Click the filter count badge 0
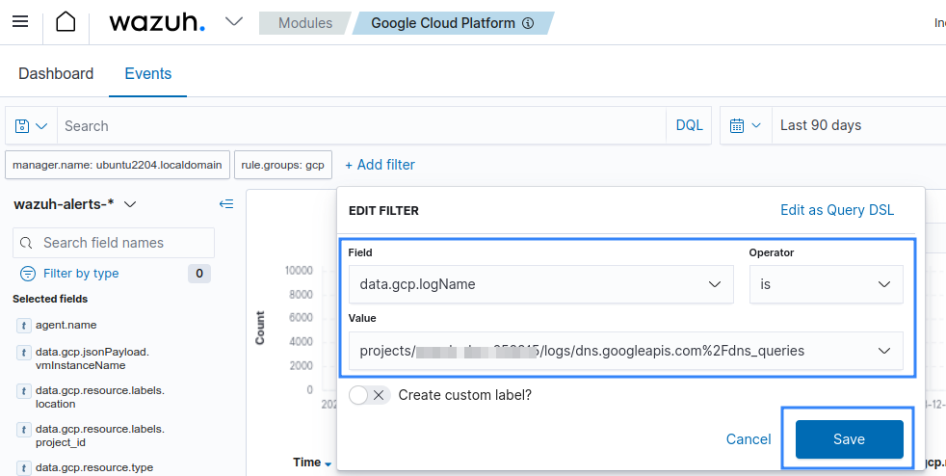Screen dimensions: 946x476 [199, 274]
